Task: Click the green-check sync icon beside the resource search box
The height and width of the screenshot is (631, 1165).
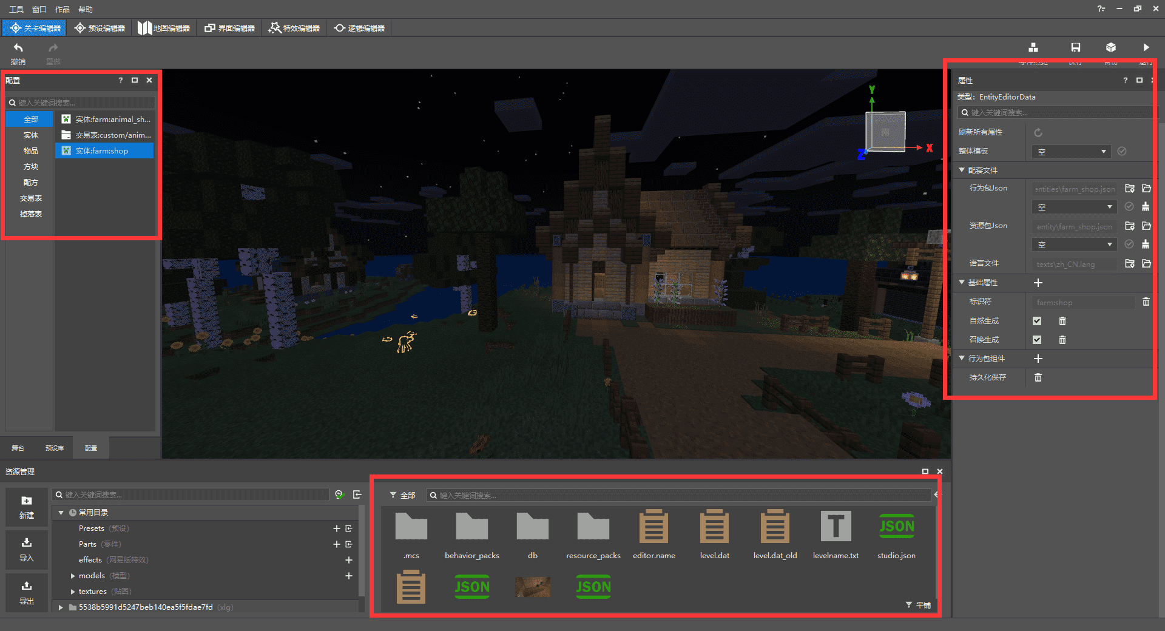Action: tap(340, 494)
